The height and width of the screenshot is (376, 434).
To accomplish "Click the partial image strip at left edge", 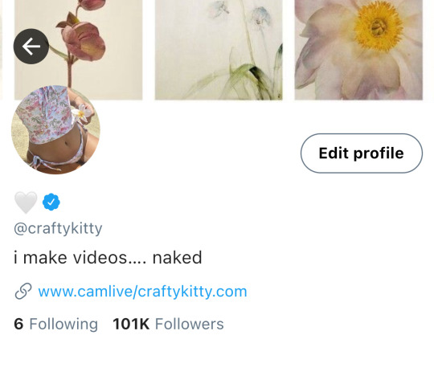I will coord(1,50).
